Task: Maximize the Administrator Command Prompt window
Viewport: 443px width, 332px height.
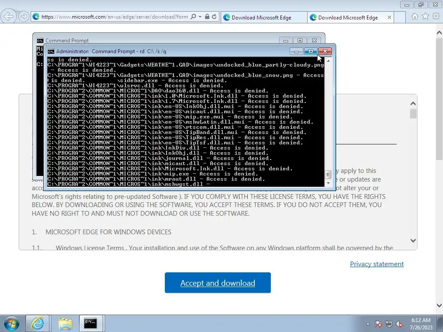Action: pos(311,51)
